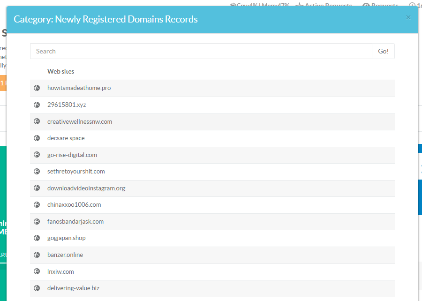Open the fanosbandarjask.com record
This screenshot has height=301, width=422.
point(75,221)
